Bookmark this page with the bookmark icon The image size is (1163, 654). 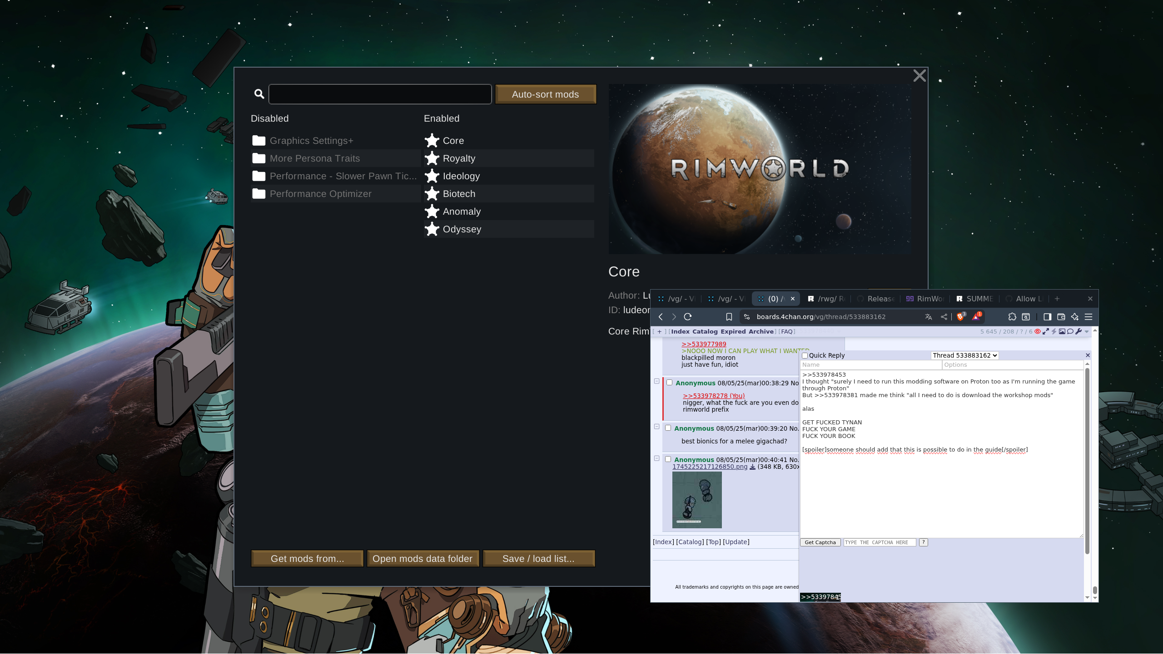[x=729, y=317]
